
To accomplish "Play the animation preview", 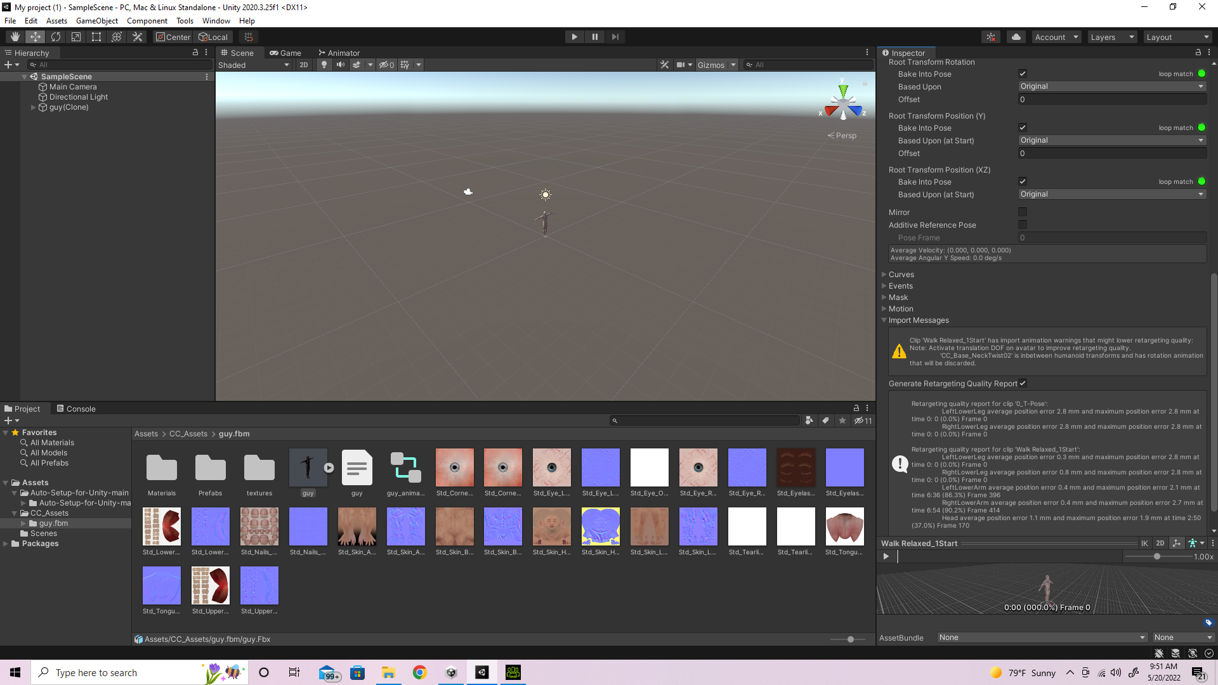I will [886, 557].
